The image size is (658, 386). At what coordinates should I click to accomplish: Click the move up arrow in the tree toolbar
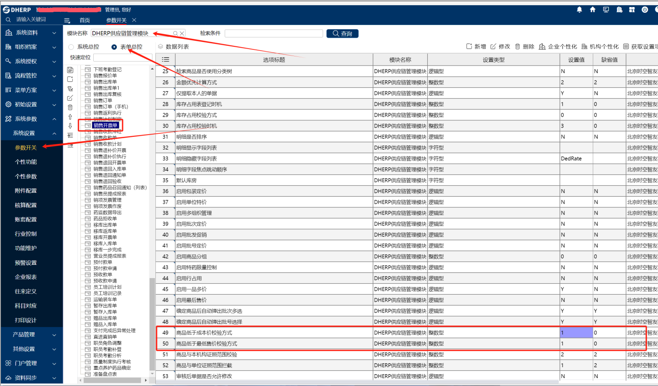70,117
